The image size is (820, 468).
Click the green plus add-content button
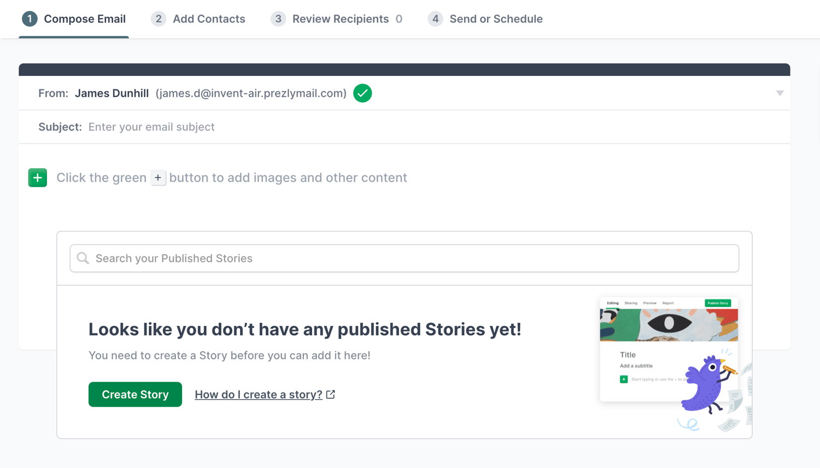(x=38, y=177)
